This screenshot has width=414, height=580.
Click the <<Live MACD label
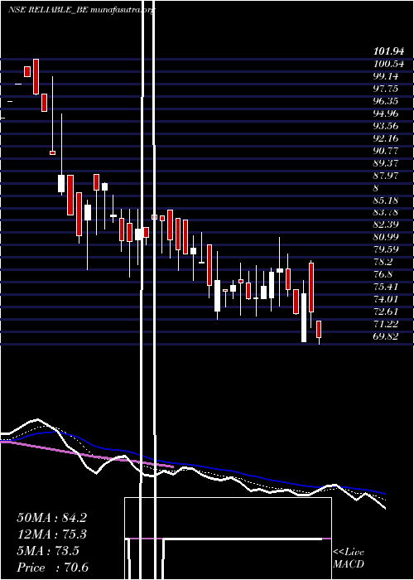coord(349,558)
